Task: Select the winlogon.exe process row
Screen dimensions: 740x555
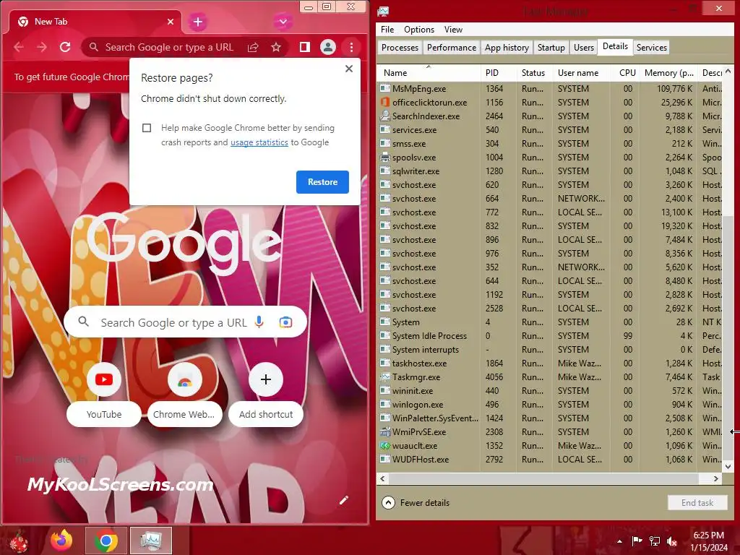Action: tap(550, 405)
